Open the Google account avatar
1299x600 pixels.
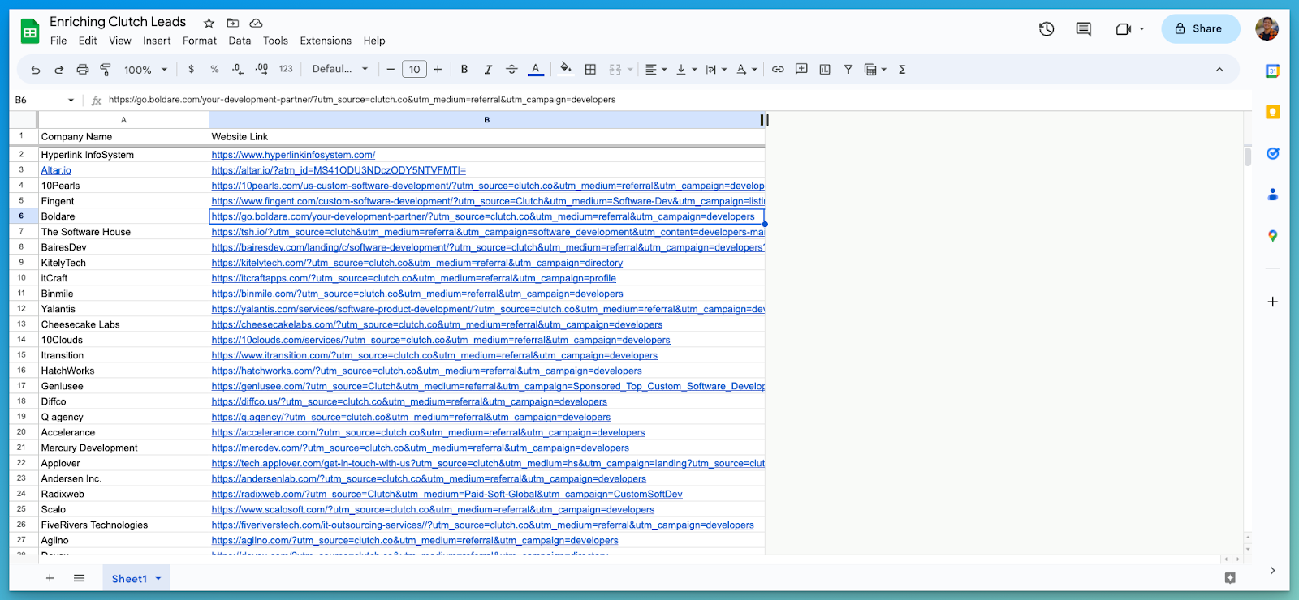(1267, 28)
